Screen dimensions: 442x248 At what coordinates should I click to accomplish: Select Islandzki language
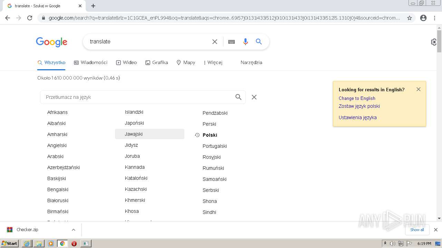[x=134, y=112]
